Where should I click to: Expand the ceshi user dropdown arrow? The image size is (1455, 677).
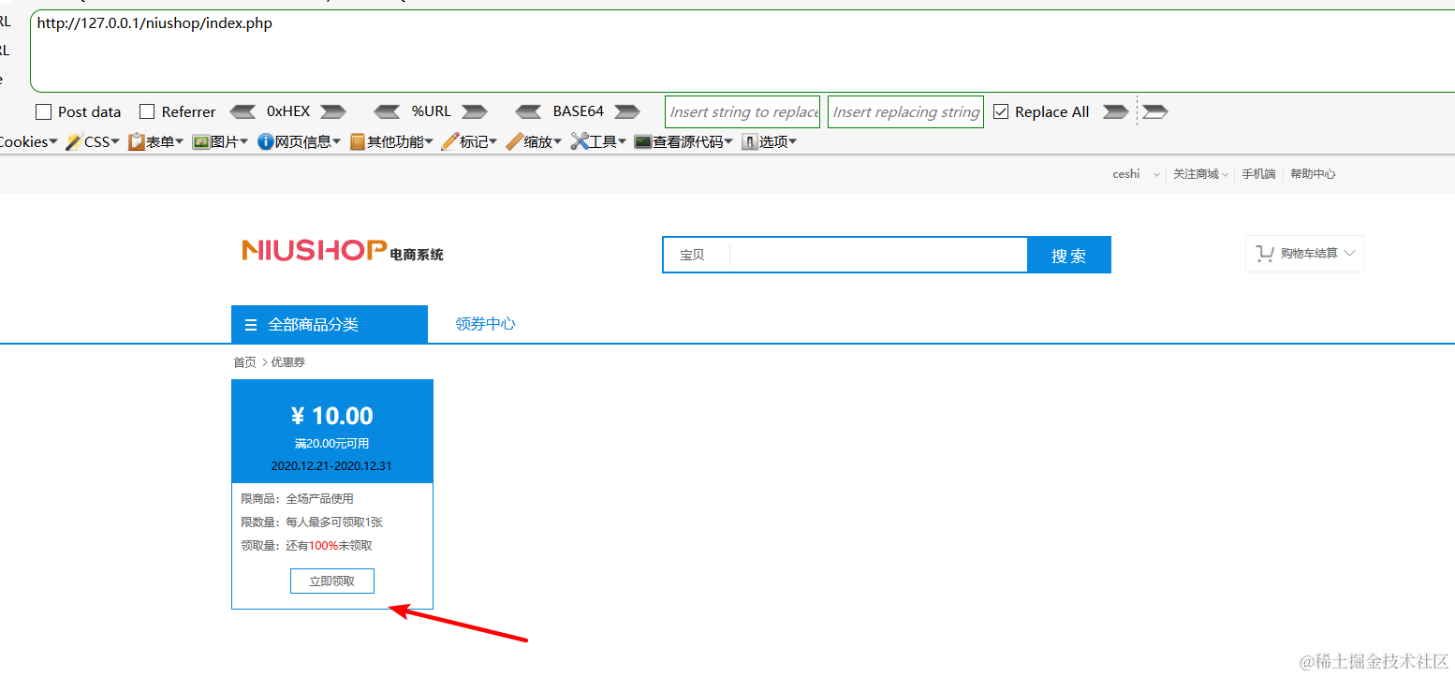1156,175
